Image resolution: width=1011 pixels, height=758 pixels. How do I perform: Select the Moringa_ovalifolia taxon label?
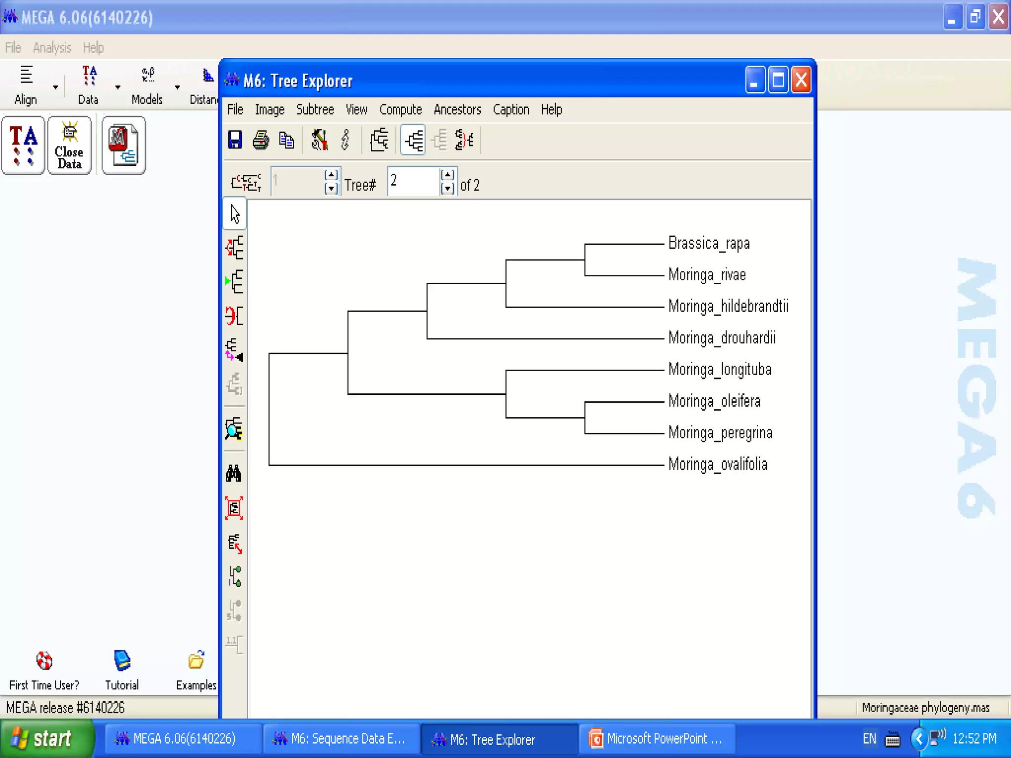[718, 464]
